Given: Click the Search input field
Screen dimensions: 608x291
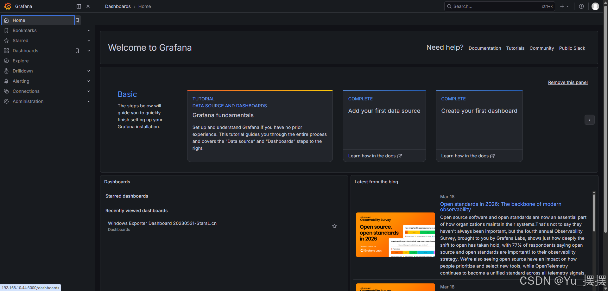Looking at the screenshot, I should 499,6.
